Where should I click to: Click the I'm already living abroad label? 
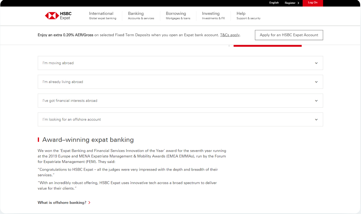pyautogui.click(x=63, y=82)
